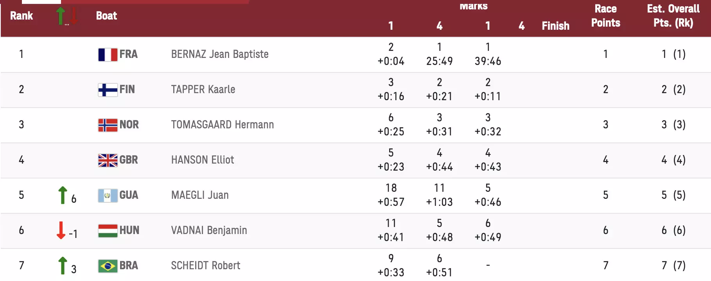Open TAPPER Kaarle's athlete link
Image resolution: width=711 pixels, height=281 pixels.
(x=203, y=89)
